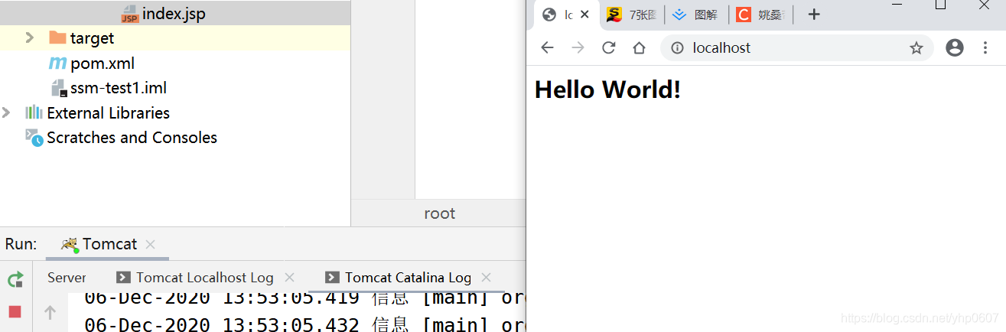Click the External Libraries icon

34,112
